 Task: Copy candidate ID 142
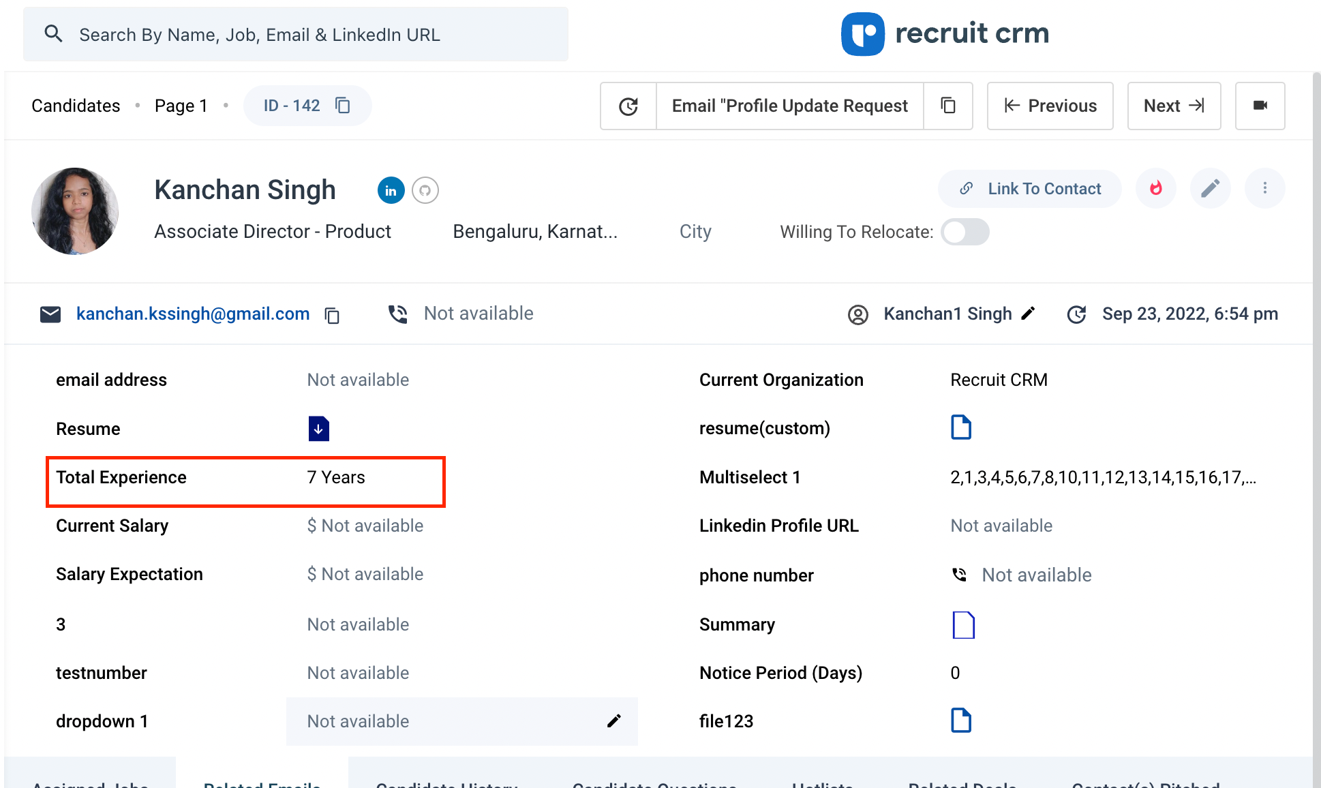tap(343, 105)
